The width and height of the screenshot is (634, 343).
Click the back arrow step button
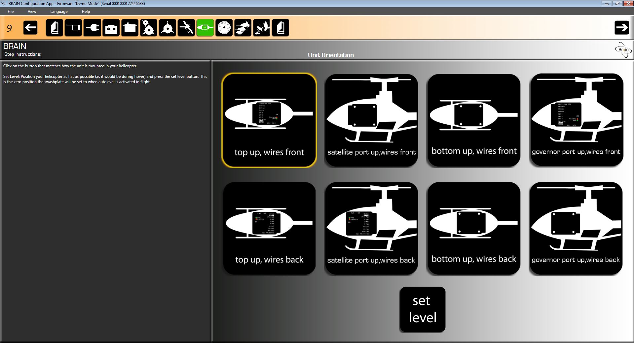(30, 28)
